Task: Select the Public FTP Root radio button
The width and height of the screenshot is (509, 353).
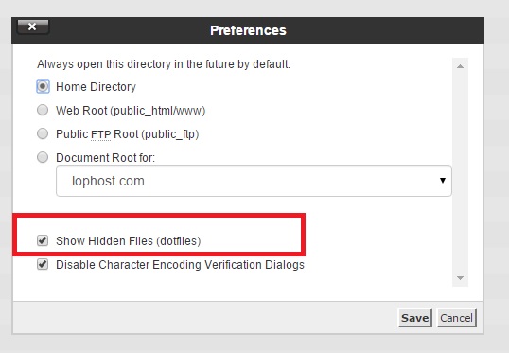Action: click(x=43, y=133)
